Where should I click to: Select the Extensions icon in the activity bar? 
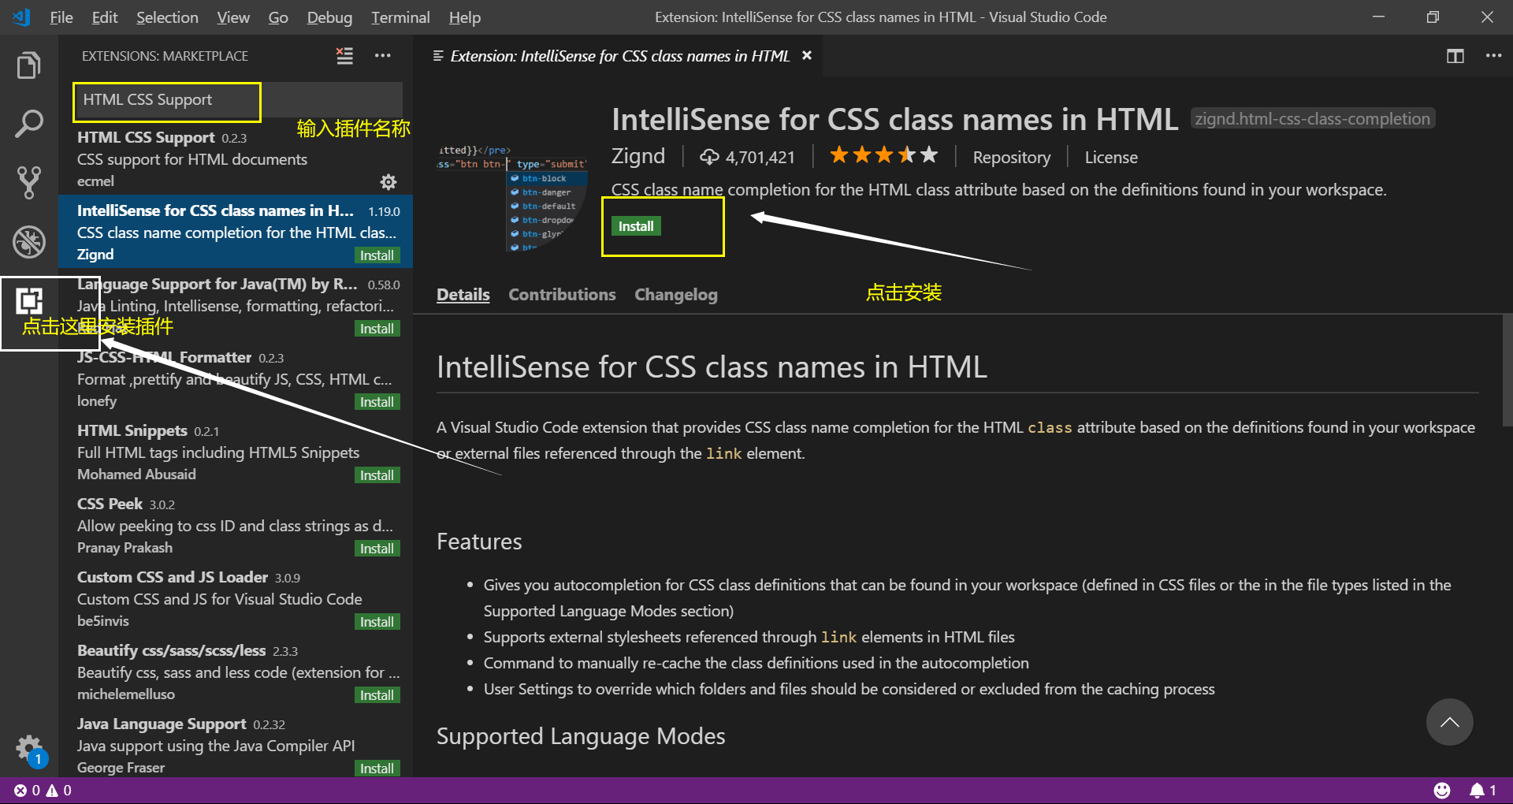(29, 301)
